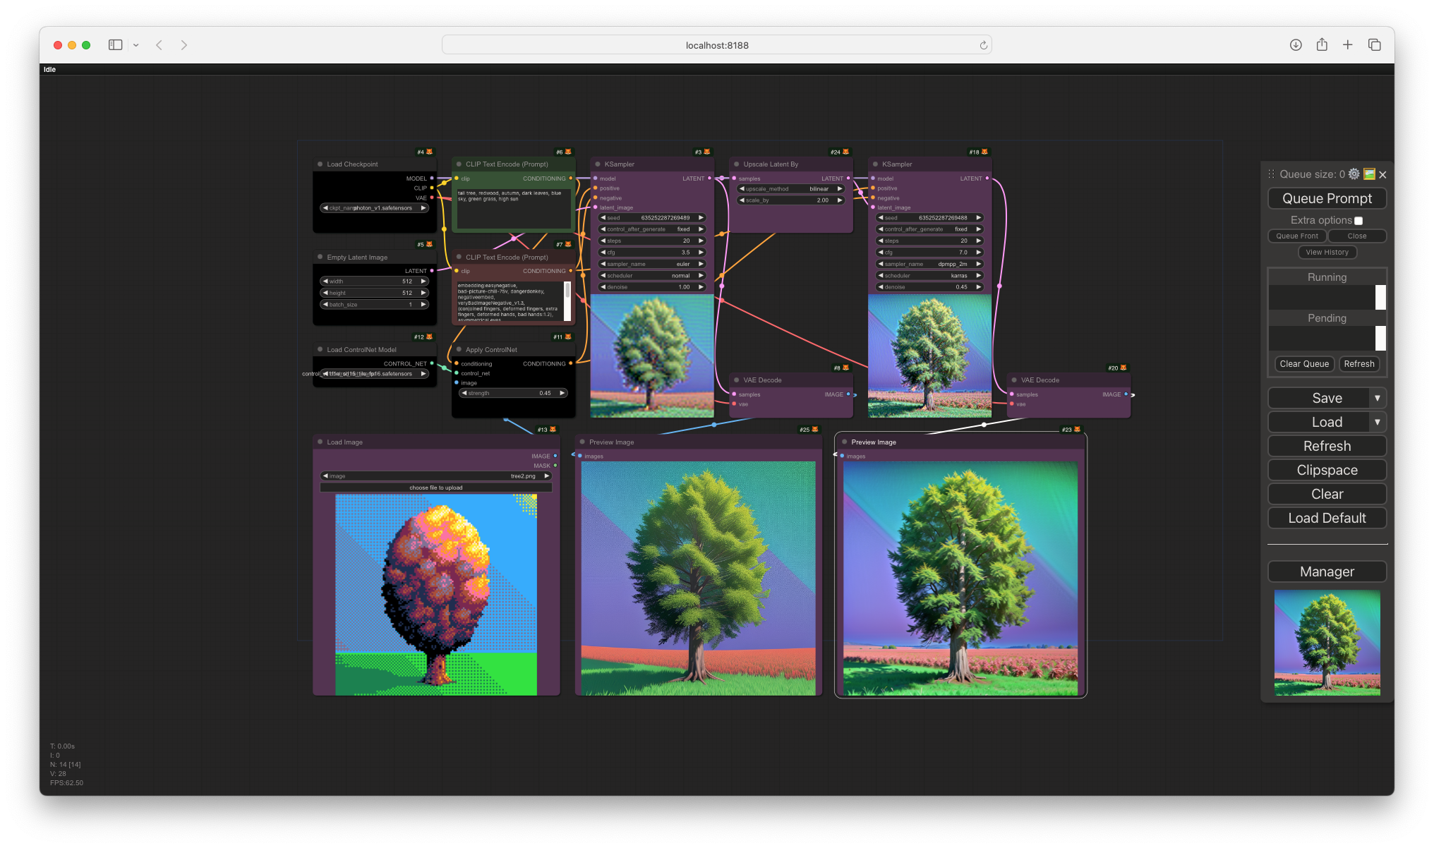Click the Clear Queue button
The width and height of the screenshot is (1434, 848).
(x=1304, y=364)
